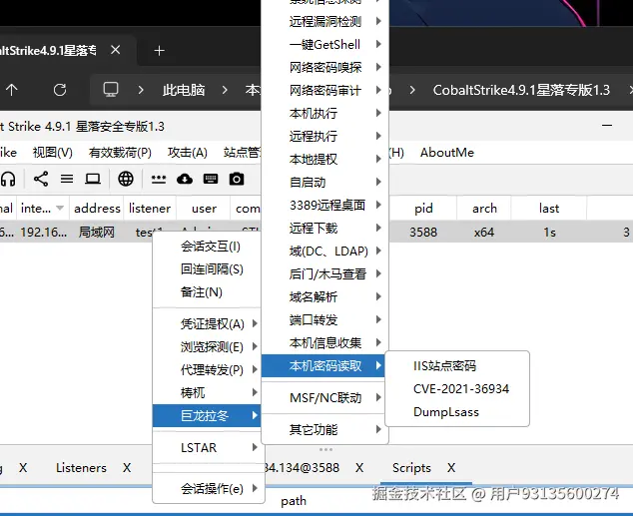
Task: Click the arch column header
Action: pos(484,209)
